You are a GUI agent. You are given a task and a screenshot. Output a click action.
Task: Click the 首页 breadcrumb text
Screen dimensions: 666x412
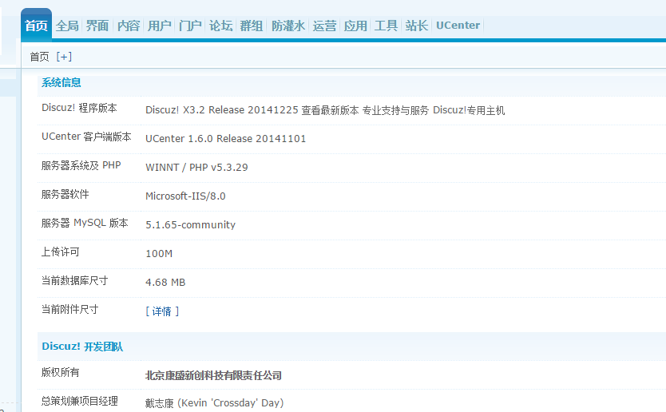[39, 57]
